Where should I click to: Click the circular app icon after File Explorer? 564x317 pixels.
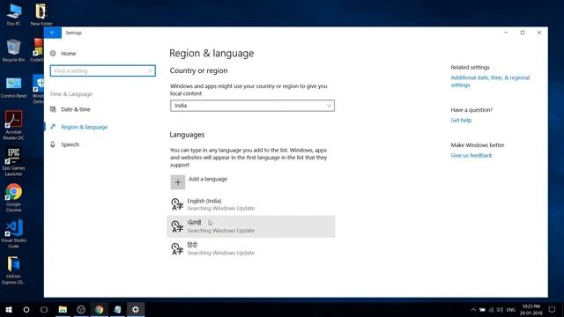point(81,309)
